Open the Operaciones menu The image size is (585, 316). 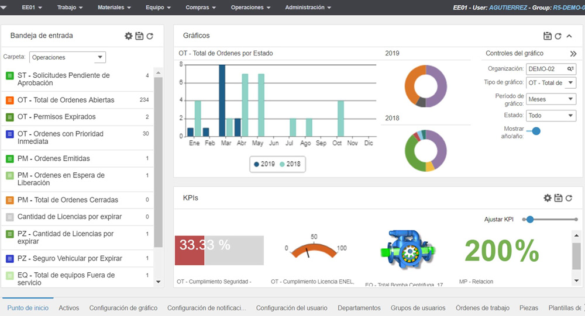point(250,8)
